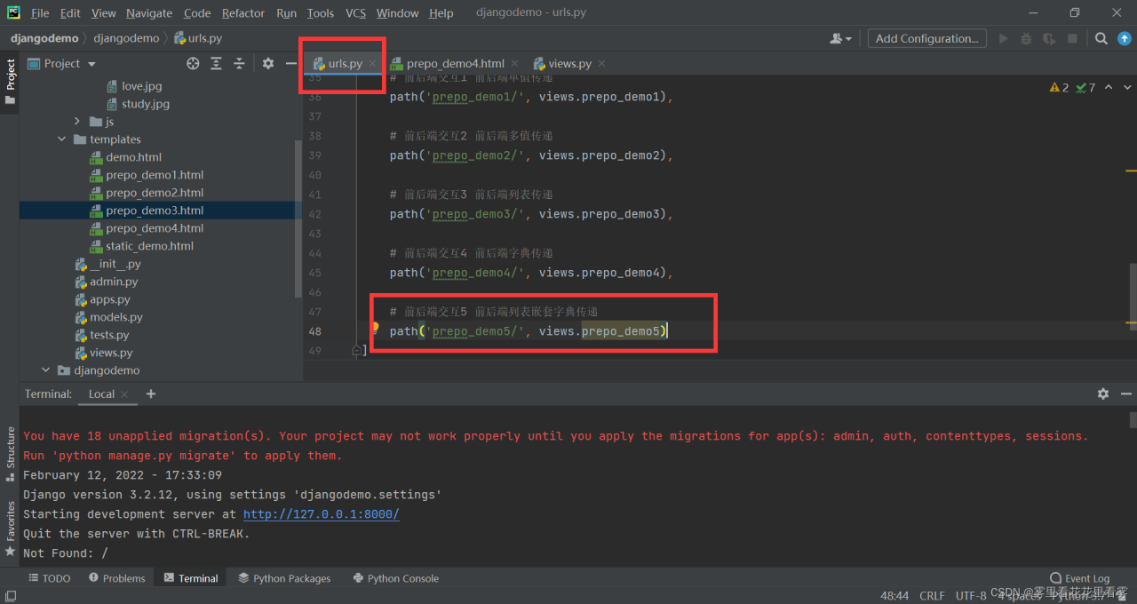The height and width of the screenshot is (604, 1137).
Task: Open the Refactor menu
Action: coord(243,12)
